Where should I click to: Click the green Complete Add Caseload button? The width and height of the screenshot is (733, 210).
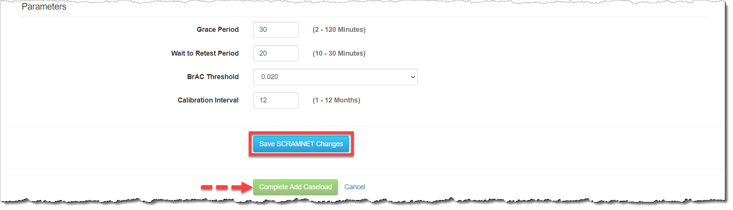click(295, 187)
